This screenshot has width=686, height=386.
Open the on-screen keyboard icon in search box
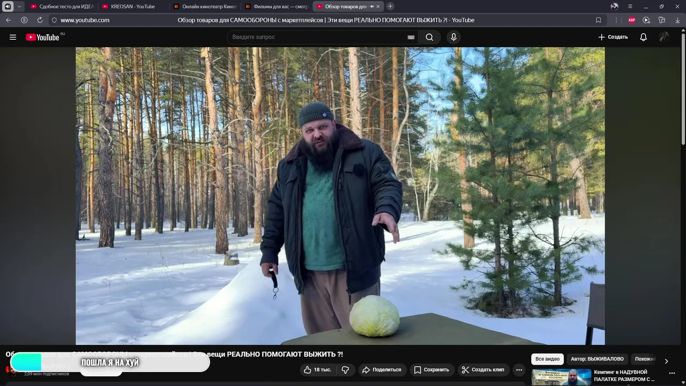pyautogui.click(x=411, y=37)
